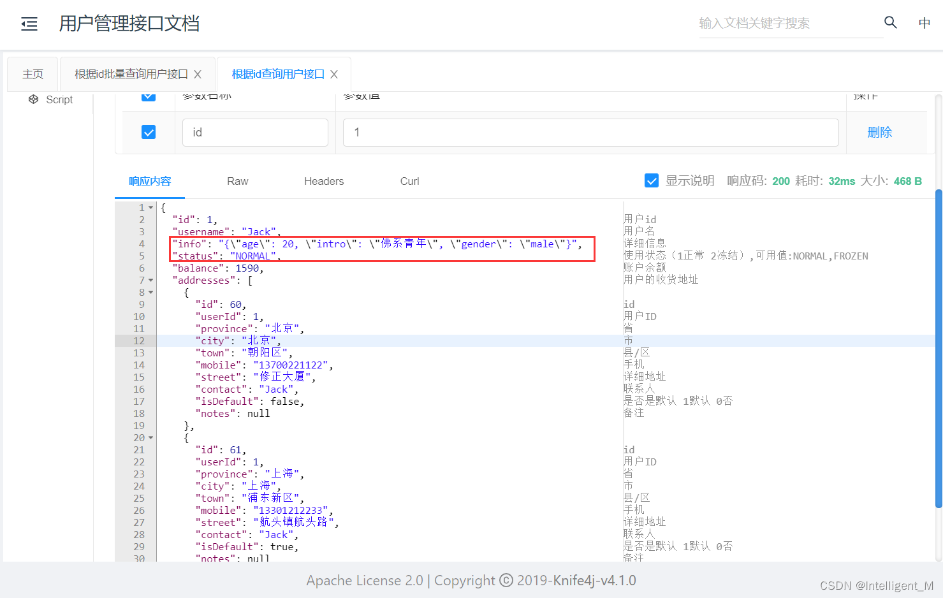The image size is (943, 598).
Task: Close the 根据id查询用户接口 tab
Action: pyautogui.click(x=334, y=75)
